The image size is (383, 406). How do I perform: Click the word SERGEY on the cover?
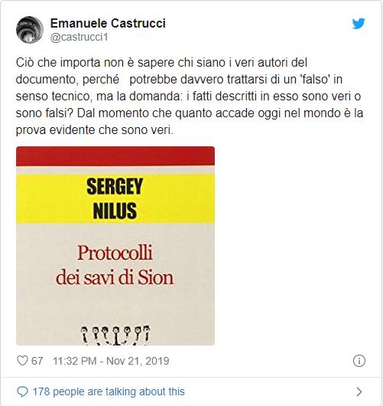tap(115, 186)
